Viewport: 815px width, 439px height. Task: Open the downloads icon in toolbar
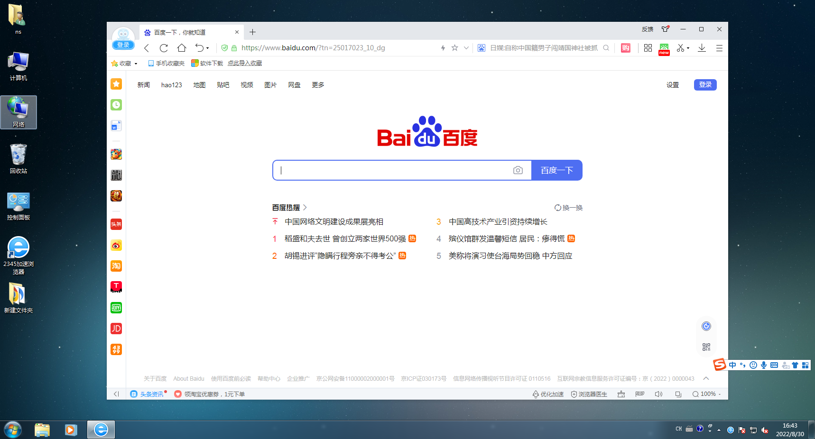(x=702, y=48)
